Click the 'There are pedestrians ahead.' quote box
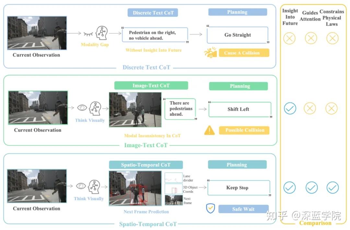Screen dimensions: 350x230 (180, 109)
